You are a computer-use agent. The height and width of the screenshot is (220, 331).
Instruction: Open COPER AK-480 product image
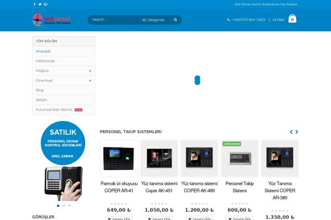click(x=199, y=158)
